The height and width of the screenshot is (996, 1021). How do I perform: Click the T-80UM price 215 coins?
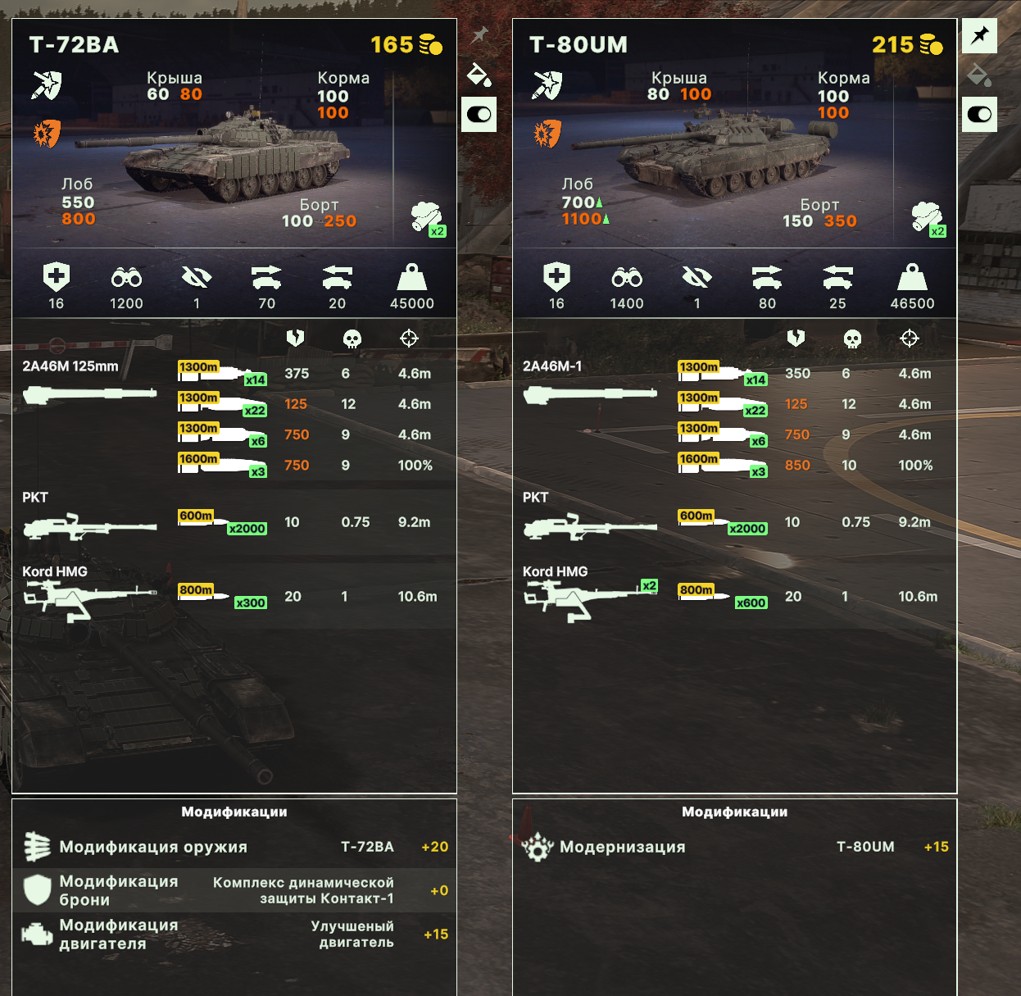pyautogui.click(x=907, y=44)
